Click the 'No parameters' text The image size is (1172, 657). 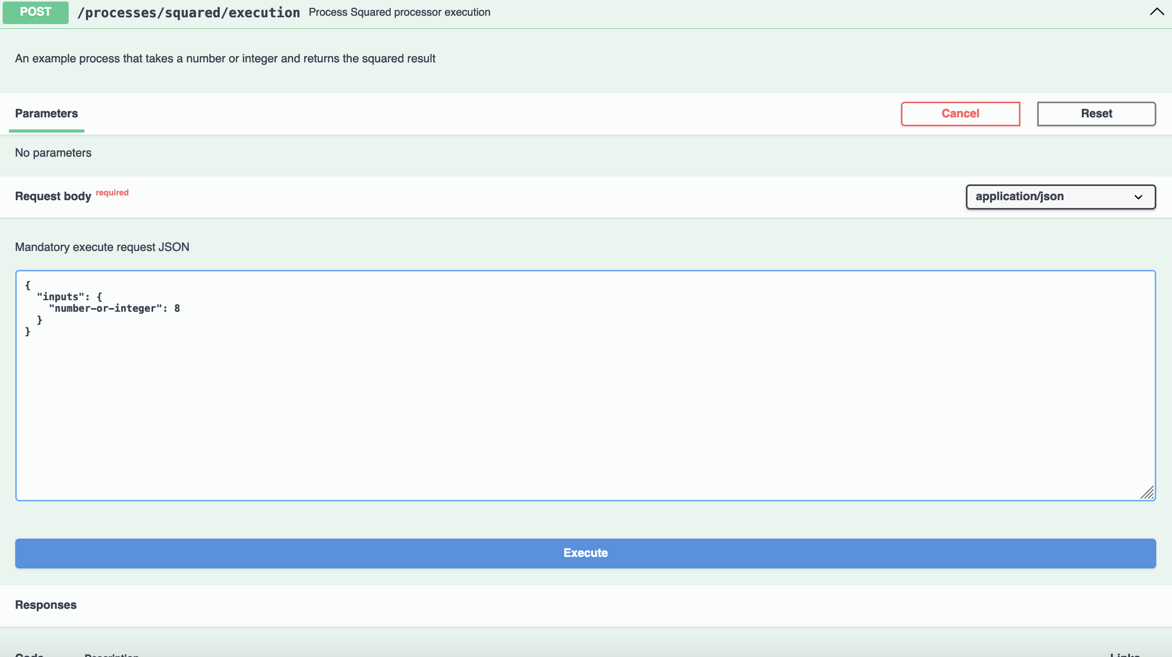(53, 153)
